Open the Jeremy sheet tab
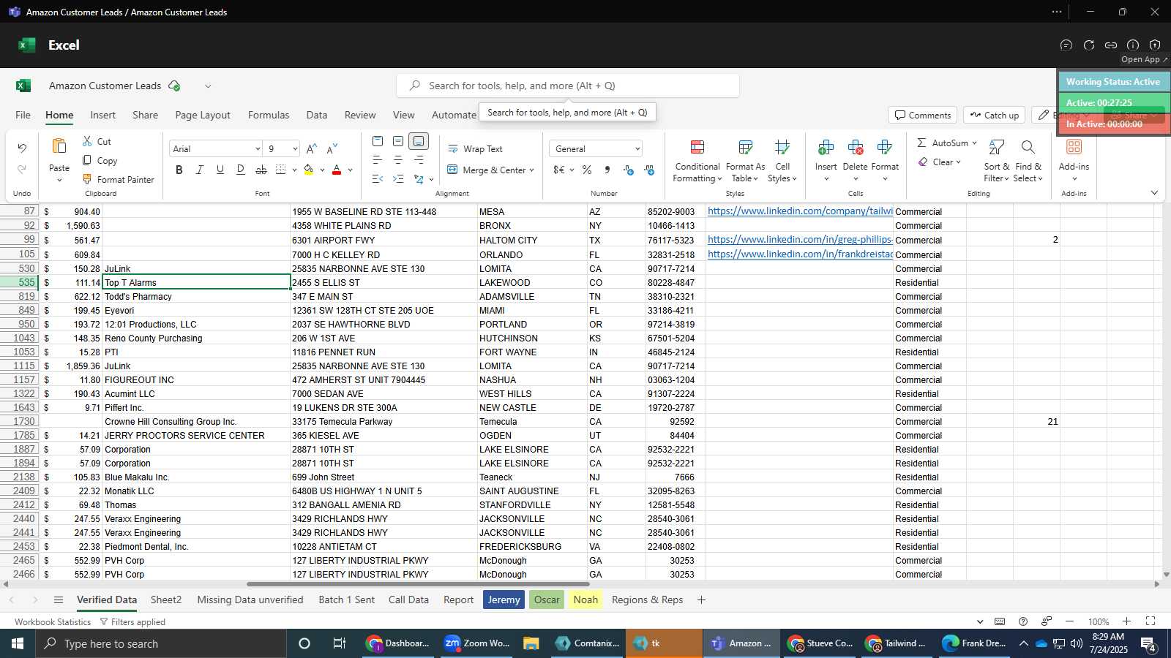Image resolution: width=1171 pixels, height=658 pixels. point(504,600)
